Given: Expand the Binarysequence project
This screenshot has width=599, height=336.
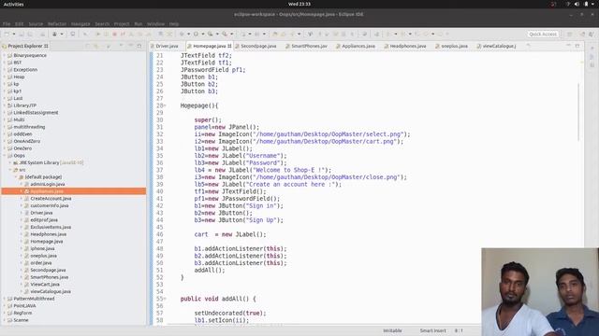Looking at the screenshot, I should tap(5, 55).
